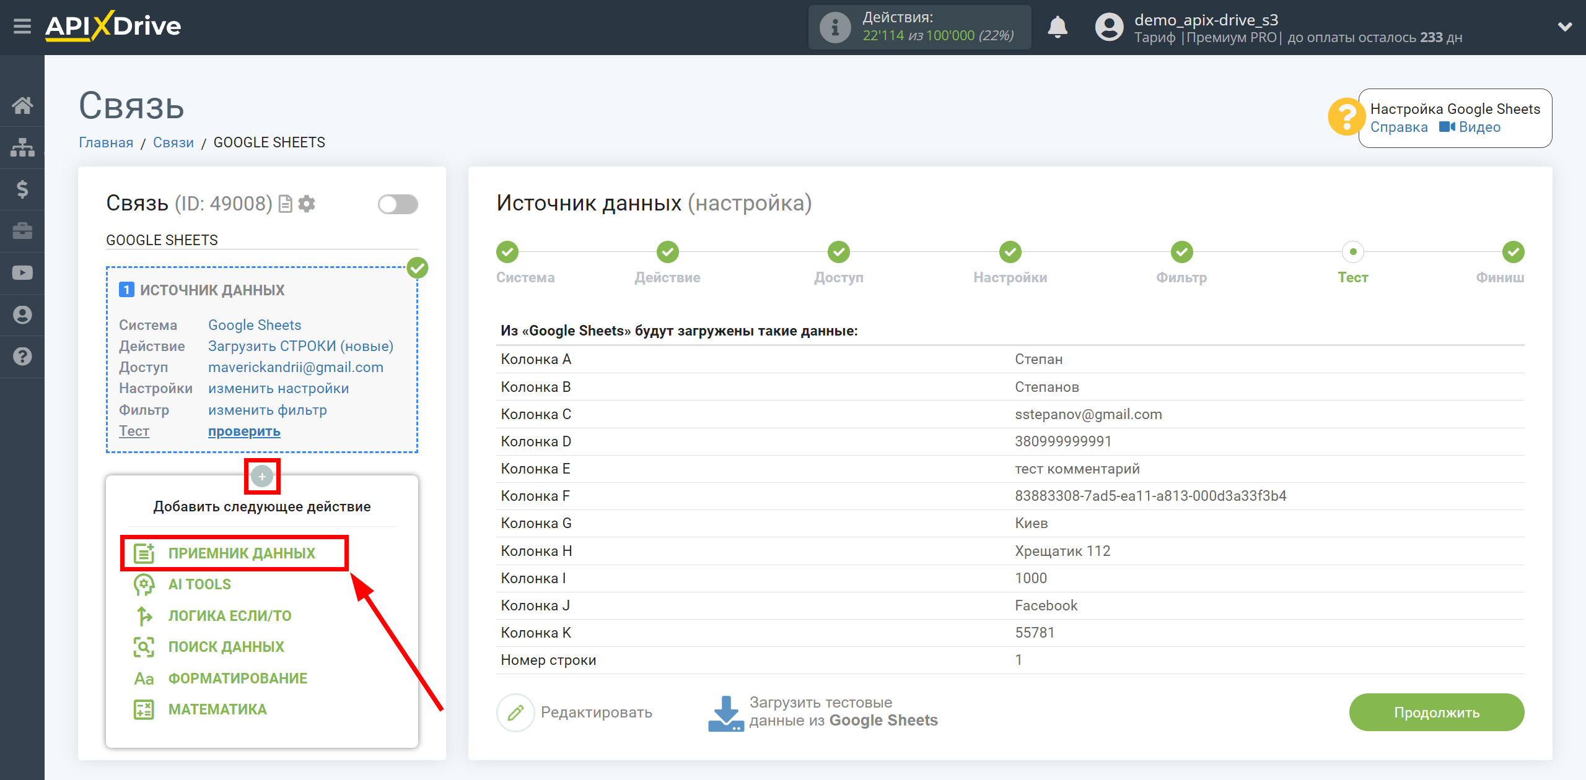Go to Home in the sidebar
Image resolution: width=1586 pixels, height=780 pixels.
22,105
